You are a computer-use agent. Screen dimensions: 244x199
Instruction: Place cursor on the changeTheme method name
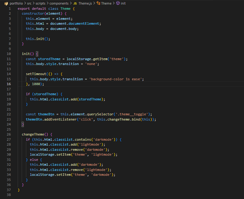coord(34,134)
